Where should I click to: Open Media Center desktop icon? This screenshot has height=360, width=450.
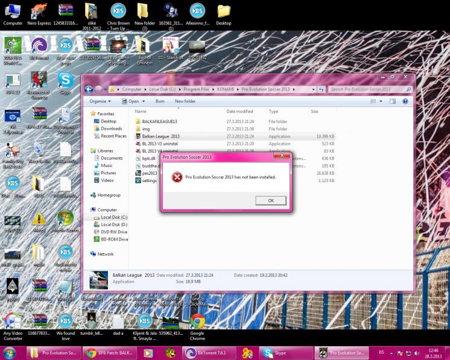click(65, 221)
